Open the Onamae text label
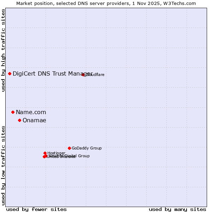The width and height of the screenshot is (212, 212). point(34,120)
